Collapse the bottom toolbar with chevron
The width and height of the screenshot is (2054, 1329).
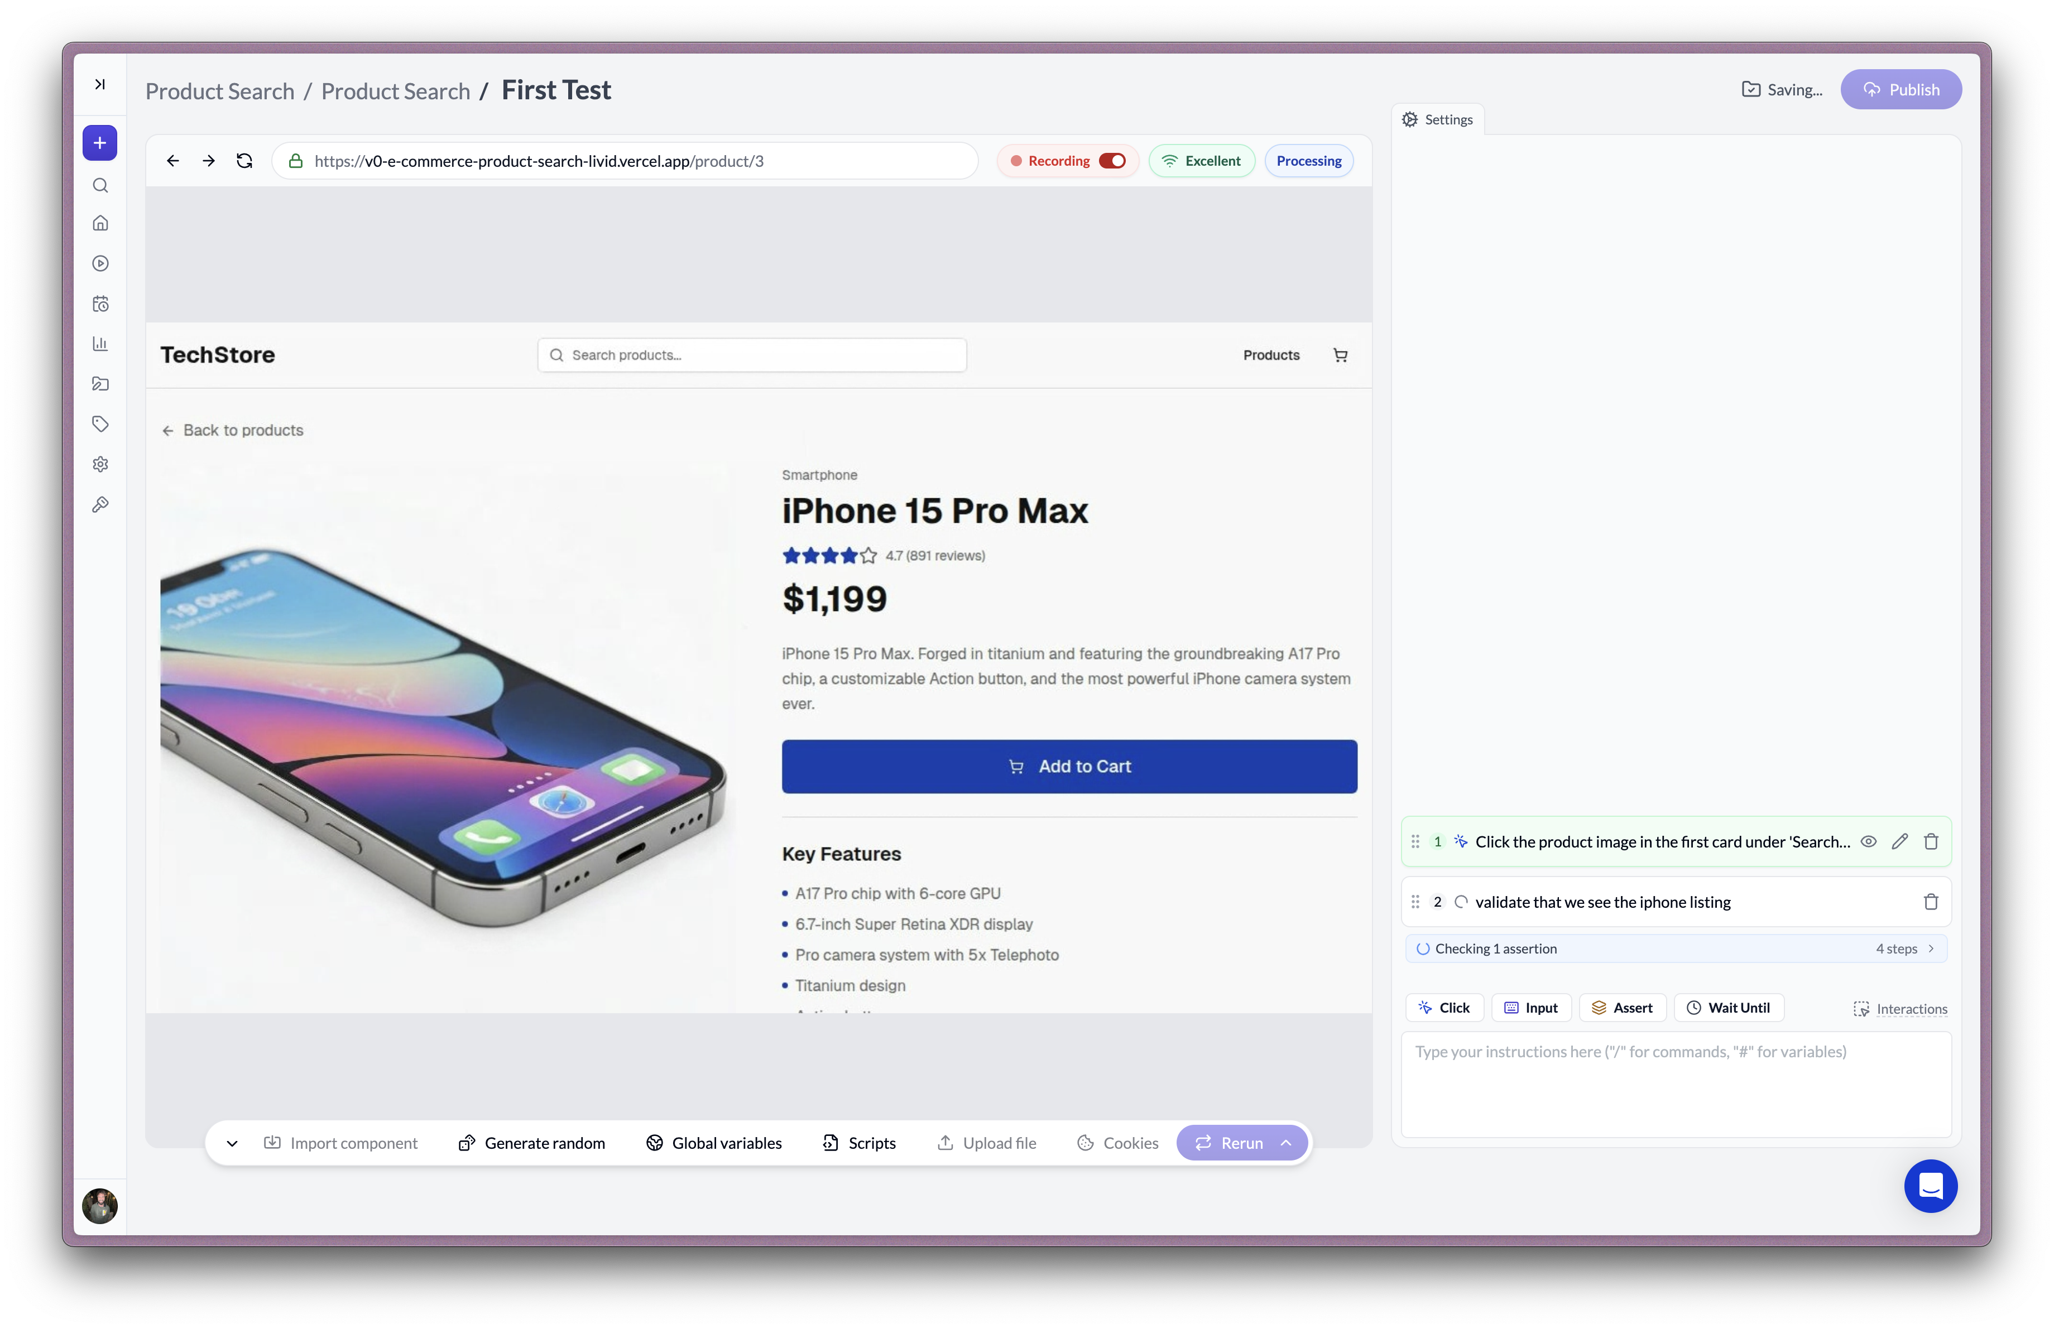click(232, 1144)
